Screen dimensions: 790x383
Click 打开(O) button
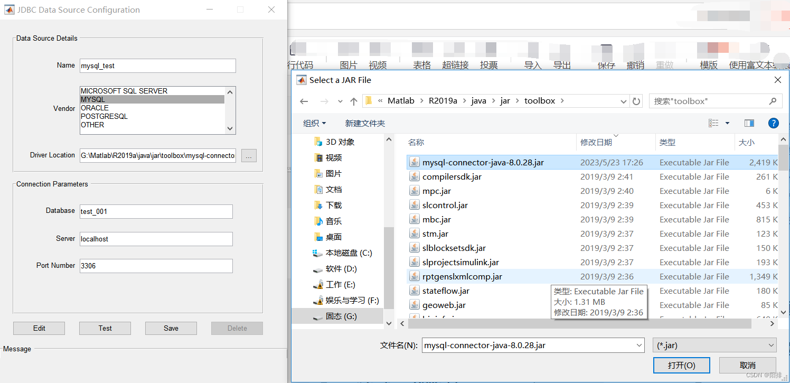681,366
